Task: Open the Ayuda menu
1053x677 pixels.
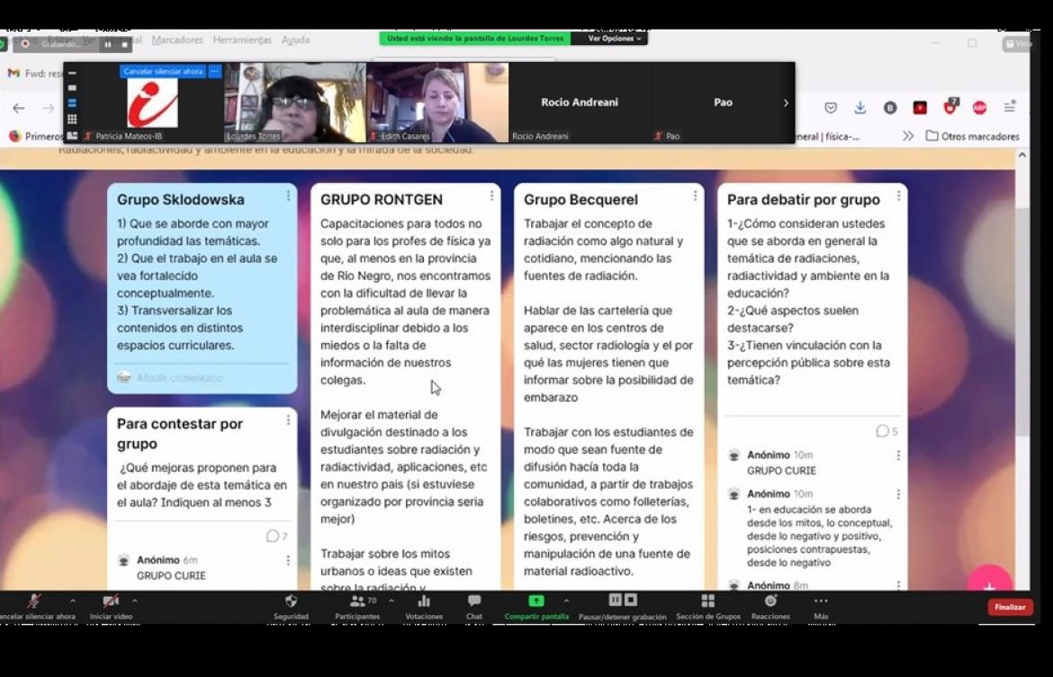Action: (295, 41)
